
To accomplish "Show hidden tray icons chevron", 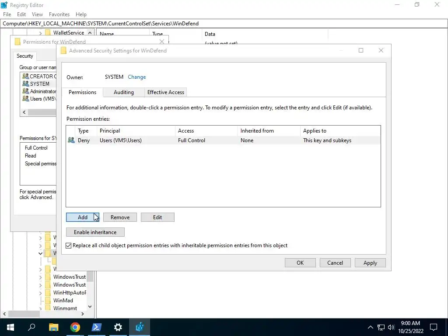I will pos(370,327).
